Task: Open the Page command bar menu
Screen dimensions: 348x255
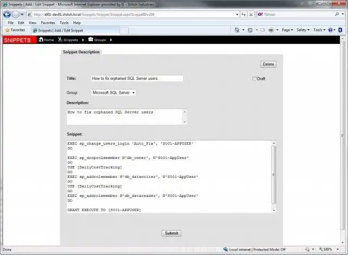Action: pos(288,30)
